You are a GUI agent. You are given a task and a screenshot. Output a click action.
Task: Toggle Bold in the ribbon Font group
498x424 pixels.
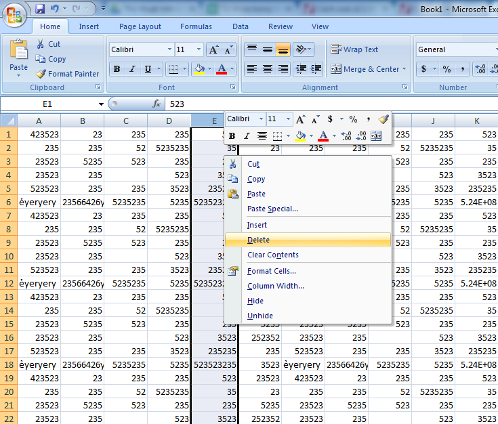coord(117,69)
